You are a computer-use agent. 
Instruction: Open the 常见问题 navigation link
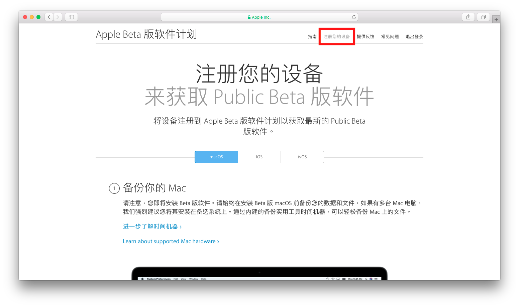pos(390,37)
